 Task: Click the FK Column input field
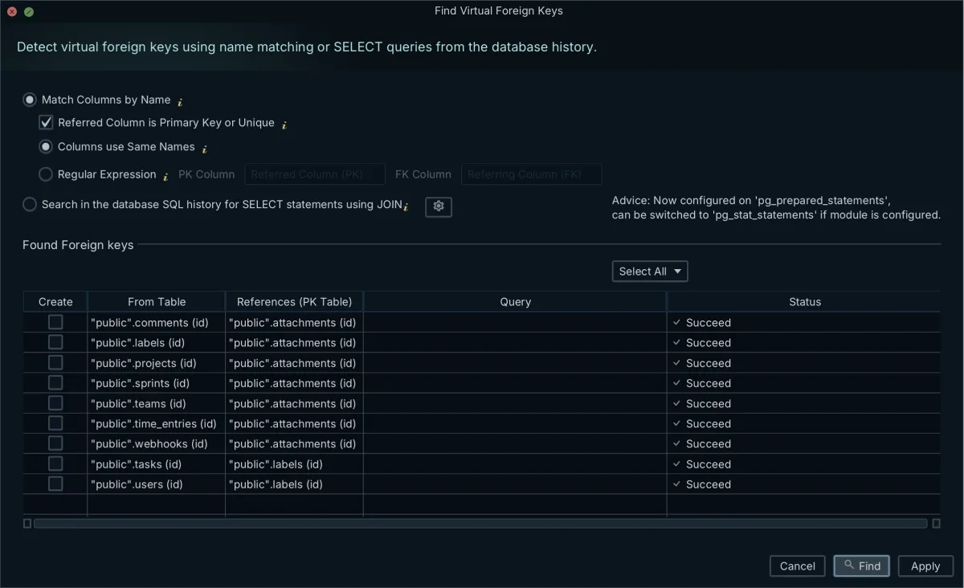(x=531, y=174)
